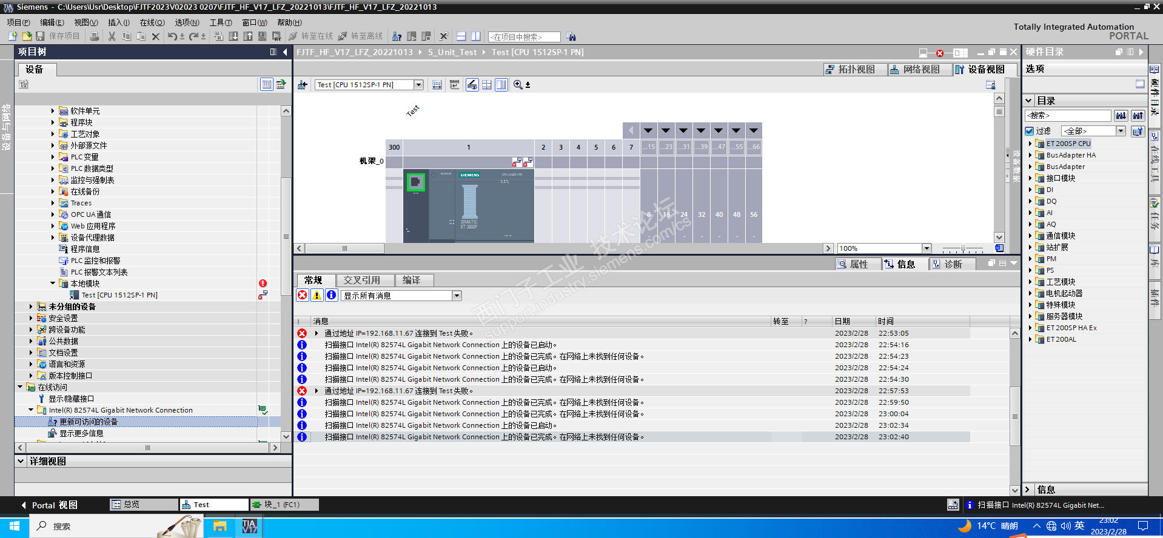Split the editor space horizontally
The width and height of the screenshot is (1163, 538).
pos(461,36)
